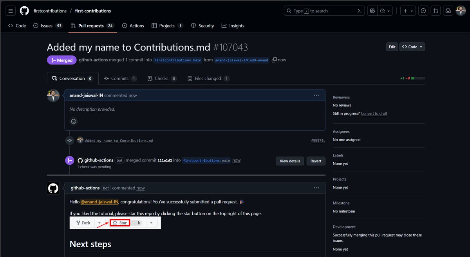
Task: Open GitHub Copilot from the top bar
Action: click(372, 11)
